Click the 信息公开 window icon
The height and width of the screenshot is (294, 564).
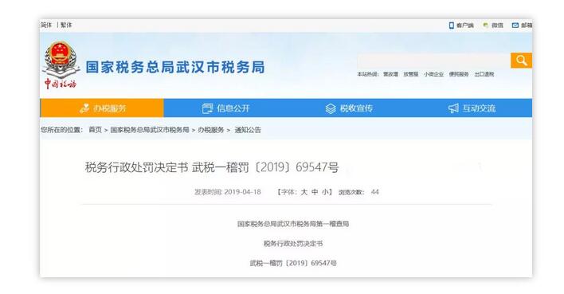207,108
